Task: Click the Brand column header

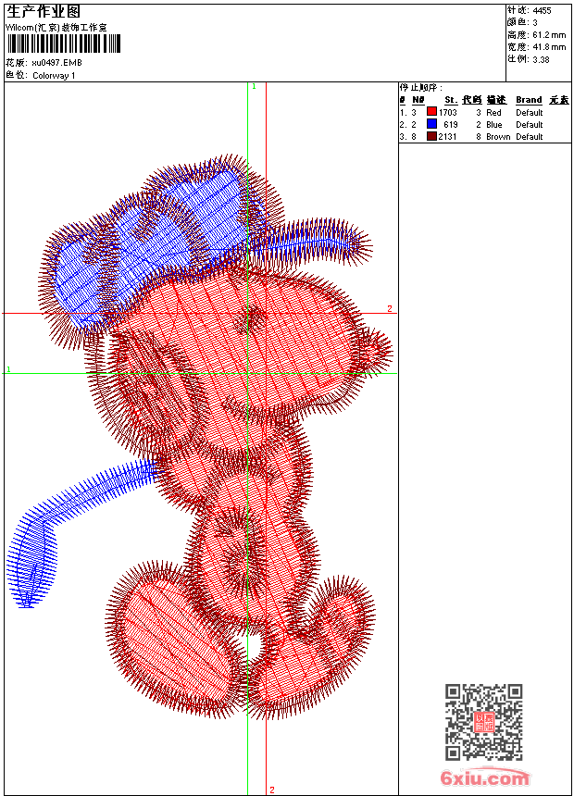Action: [529, 100]
